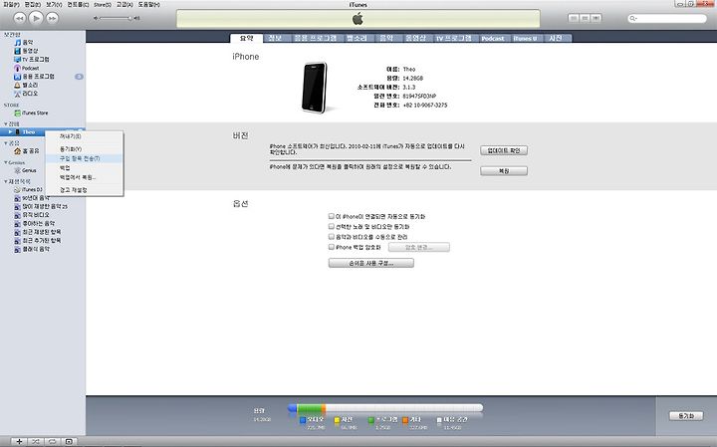
Task: Open the 좋아하는 음악 playlist
Action: tap(34, 223)
